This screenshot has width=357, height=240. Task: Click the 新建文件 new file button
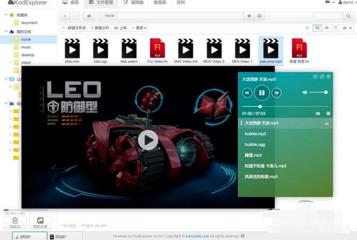[x=99, y=28]
